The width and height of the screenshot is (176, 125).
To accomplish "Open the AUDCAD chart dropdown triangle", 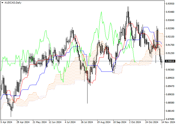I will point(2,3).
